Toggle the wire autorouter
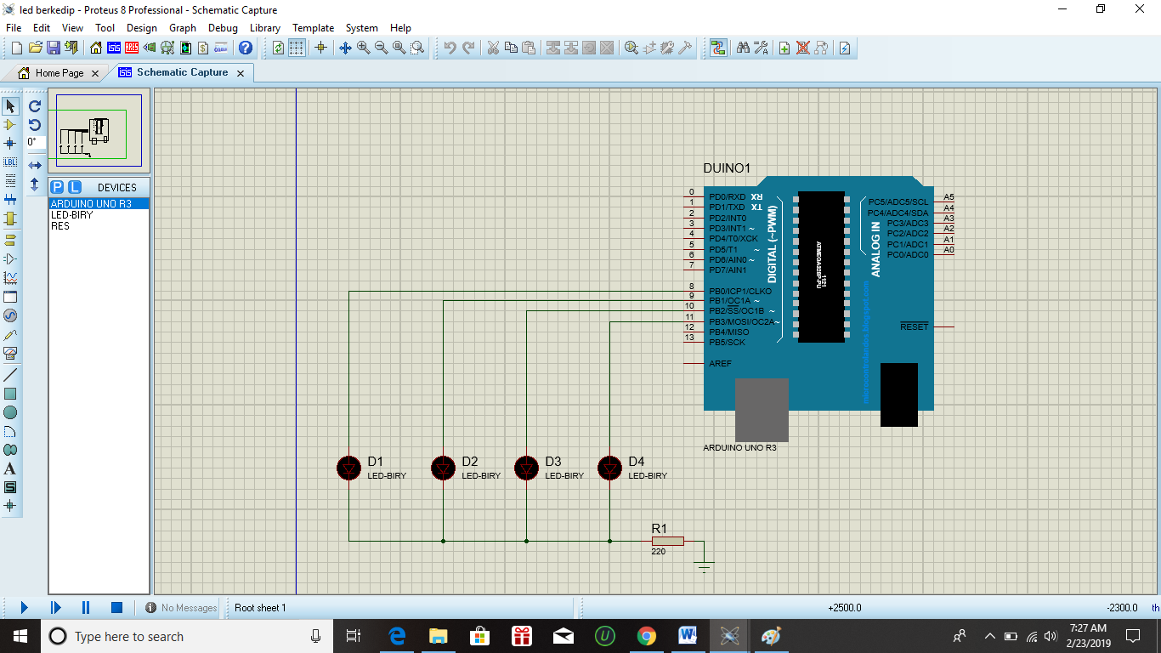 [718, 48]
